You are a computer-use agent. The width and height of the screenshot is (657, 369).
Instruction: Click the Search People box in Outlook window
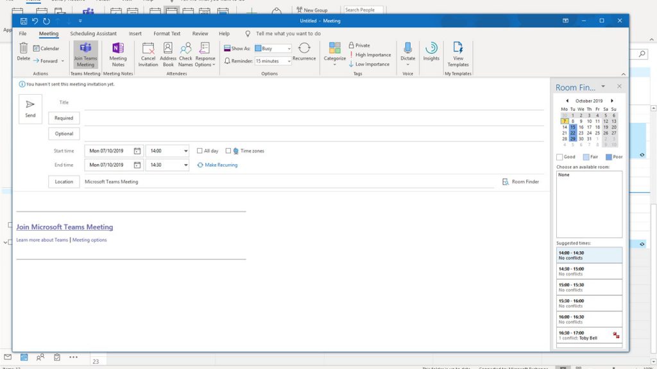tap(363, 10)
